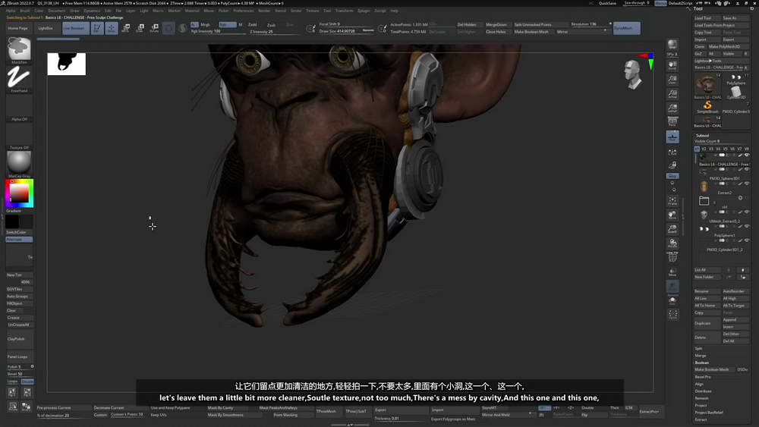Toggle visibility eye of first subtool

tap(747, 155)
